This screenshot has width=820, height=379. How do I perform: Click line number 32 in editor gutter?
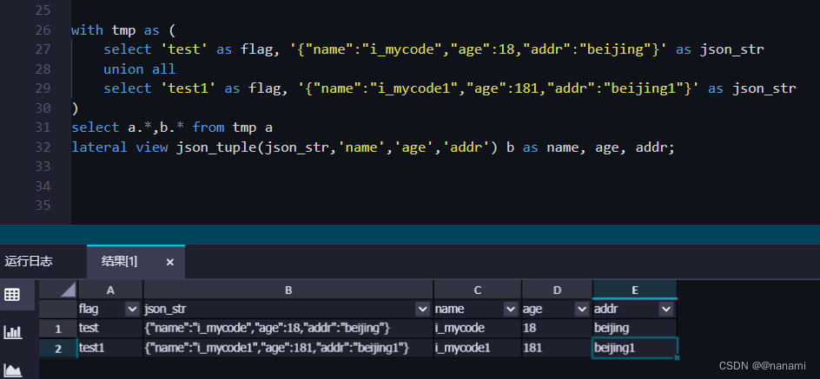point(43,147)
